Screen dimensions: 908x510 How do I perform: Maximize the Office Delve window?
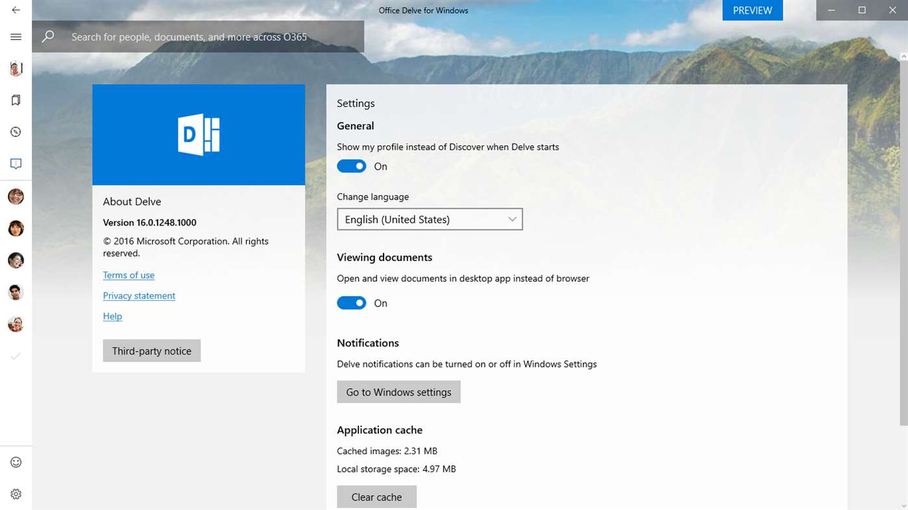tap(862, 10)
